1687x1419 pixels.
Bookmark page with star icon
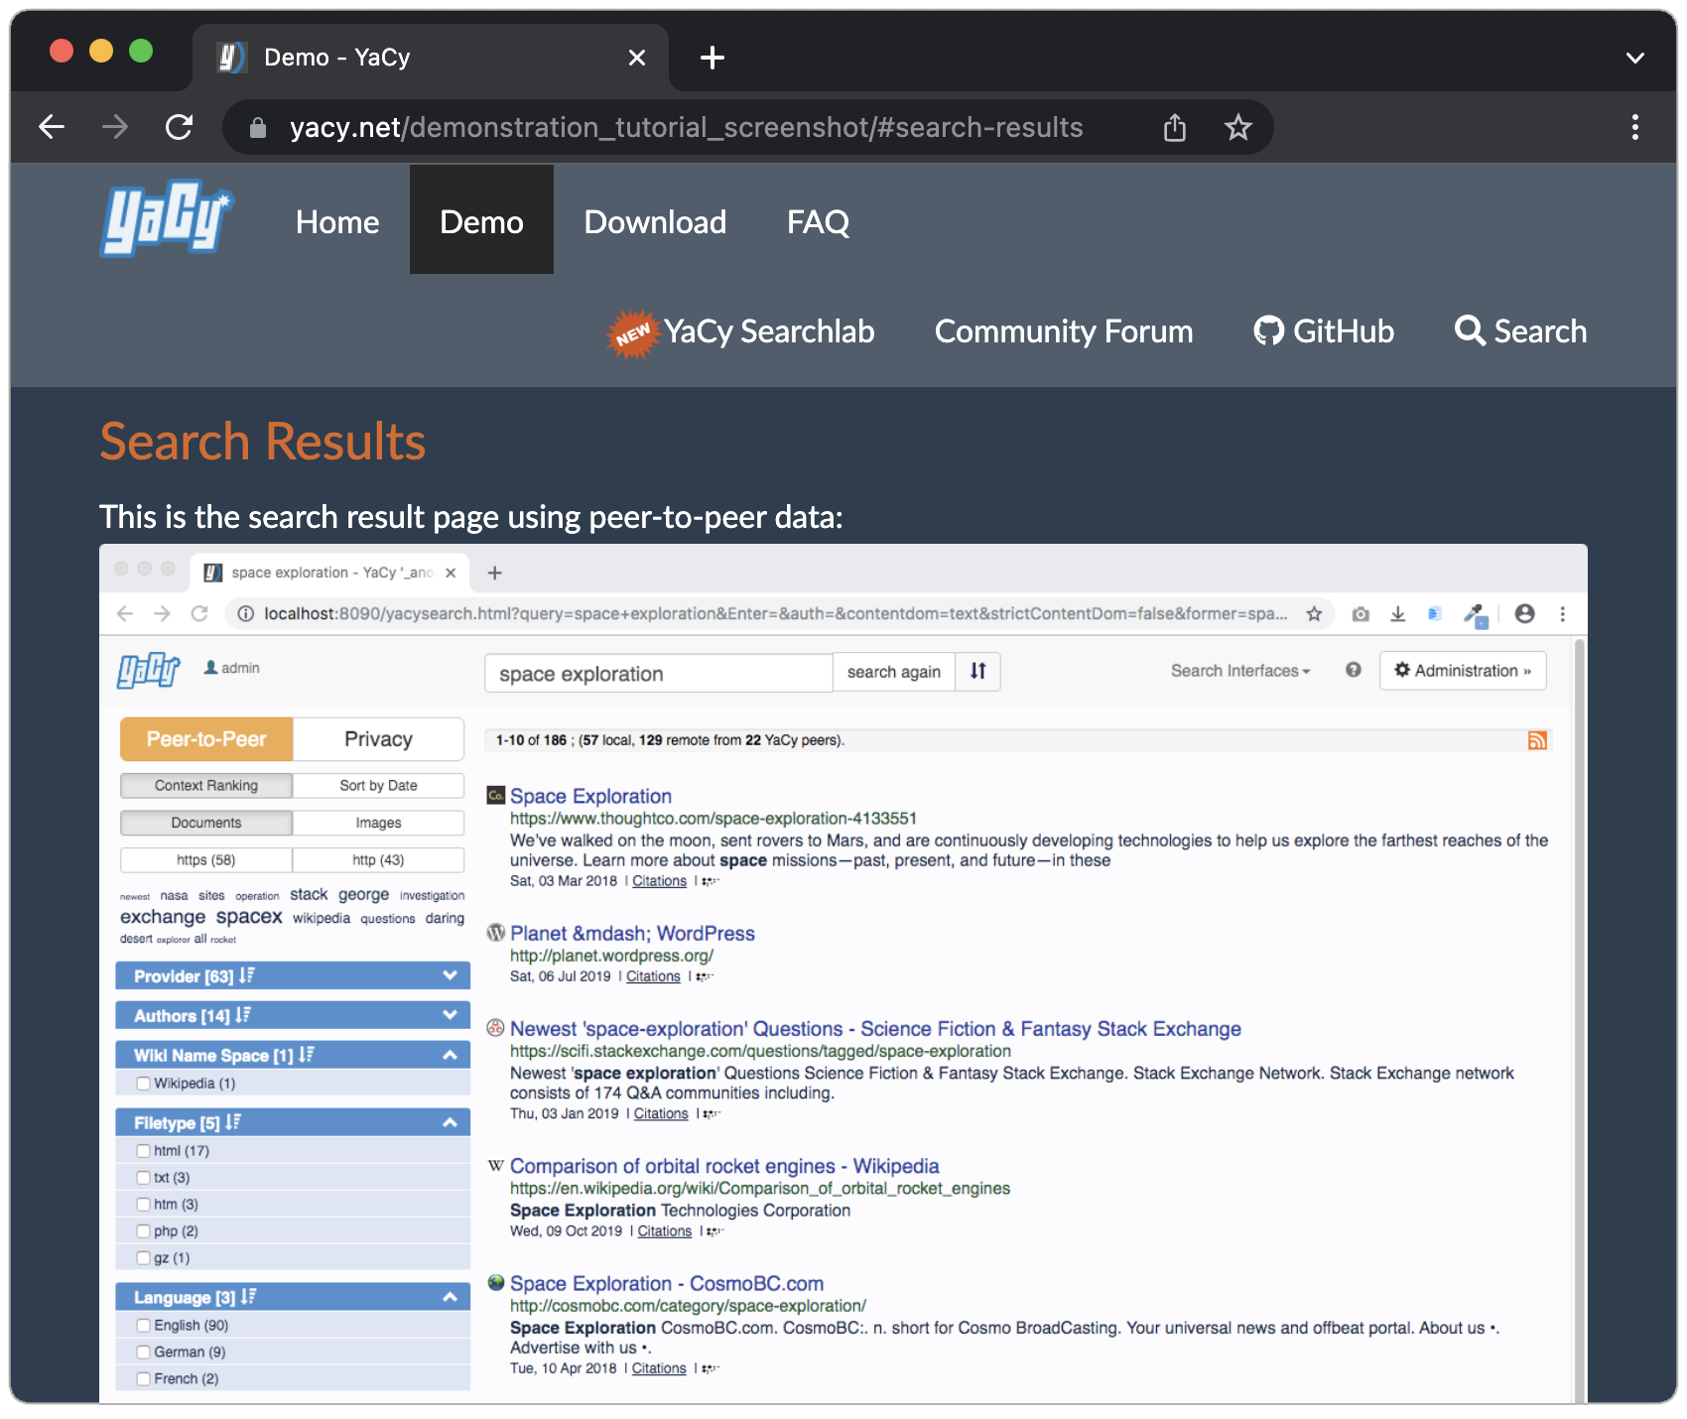(x=1237, y=127)
